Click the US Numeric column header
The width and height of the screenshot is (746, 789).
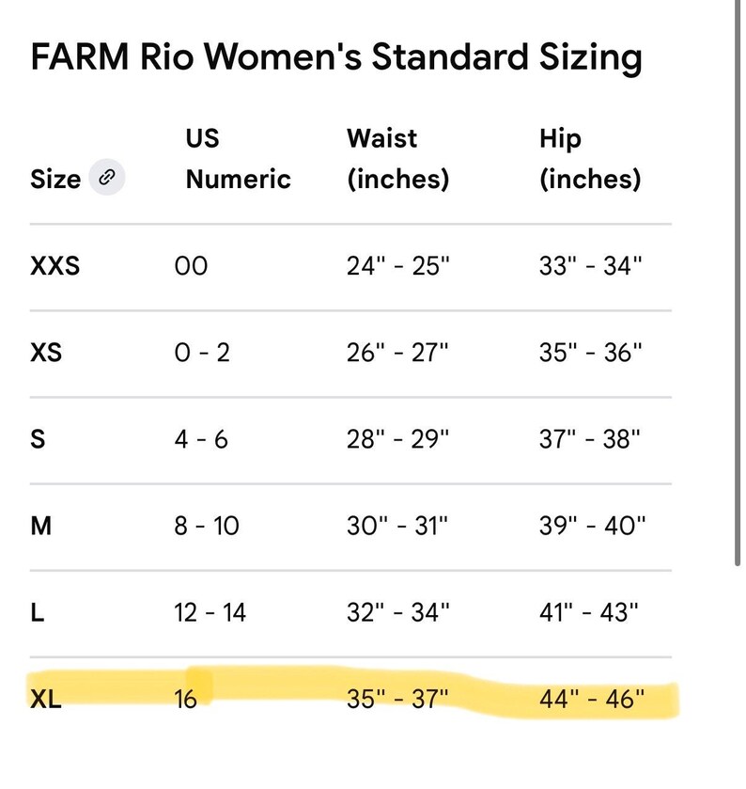pos(239,159)
